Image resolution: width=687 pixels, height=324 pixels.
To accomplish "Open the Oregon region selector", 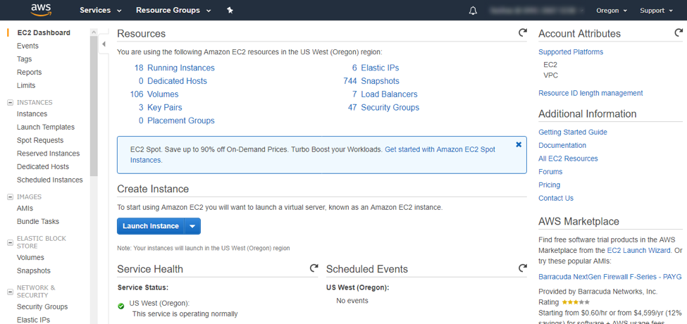I will click(x=612, y=11).
